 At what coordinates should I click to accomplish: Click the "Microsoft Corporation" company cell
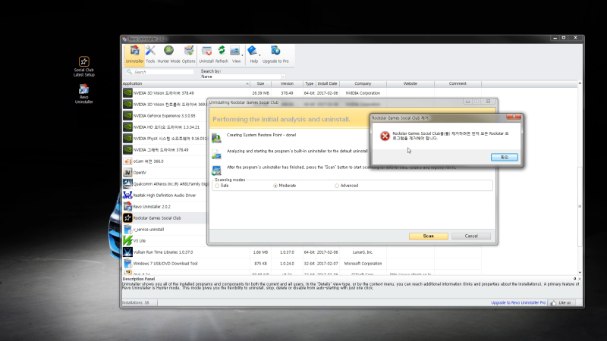tap(363, 263)
